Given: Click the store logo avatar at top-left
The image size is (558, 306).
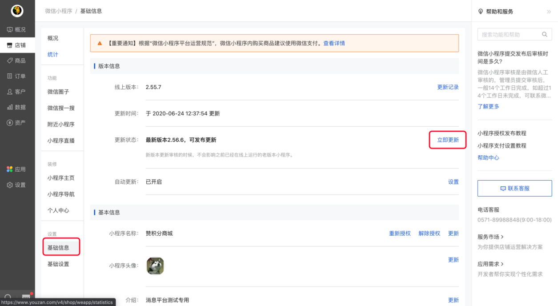Looking at the screenshot, I should [x=17, y=11].
